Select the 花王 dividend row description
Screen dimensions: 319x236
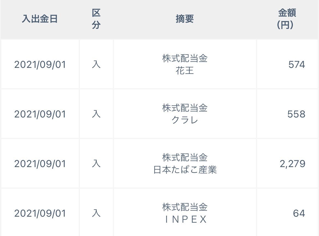coord(185,64)
